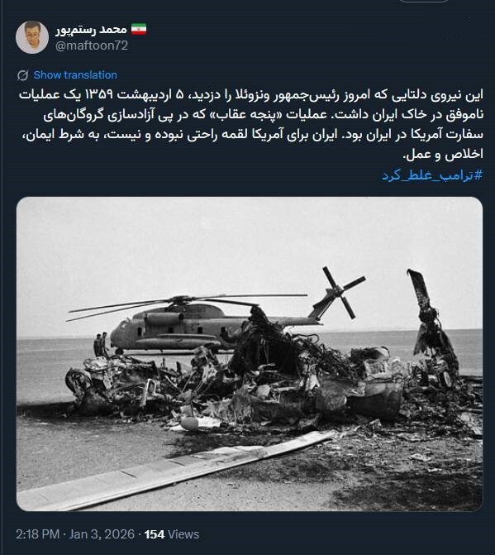Open the @maftoon72 profile handle

(x=92, y=45)
